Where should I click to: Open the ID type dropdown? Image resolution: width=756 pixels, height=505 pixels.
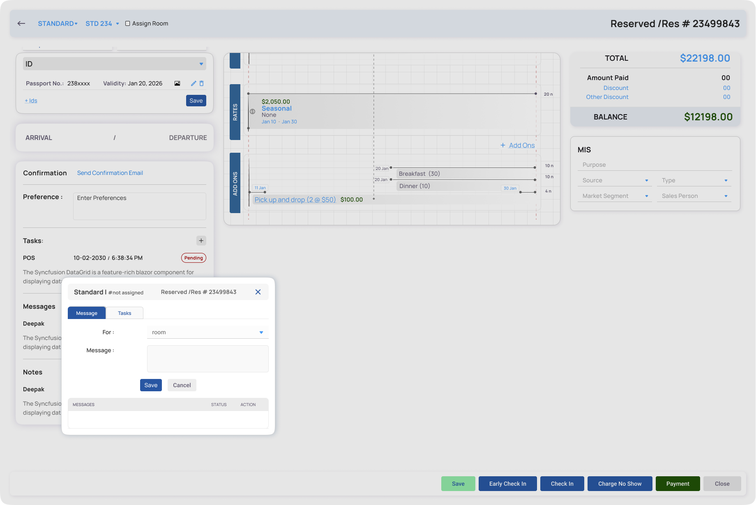(x=115, y=64)
